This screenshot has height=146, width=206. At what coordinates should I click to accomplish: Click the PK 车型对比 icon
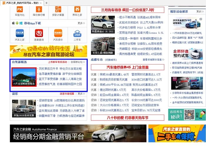pyautogui.click(x=20, y=9)
